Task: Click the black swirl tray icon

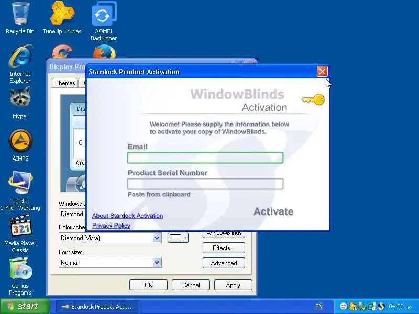Action: (381, 306)
